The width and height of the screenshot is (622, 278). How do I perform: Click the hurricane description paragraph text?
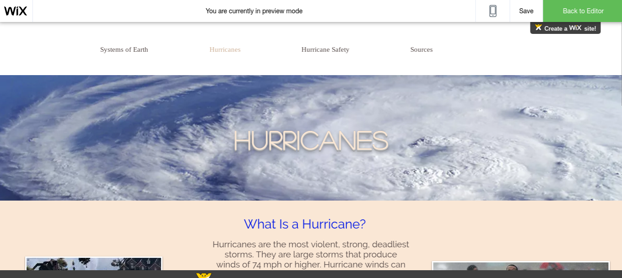tap(311, 255)
